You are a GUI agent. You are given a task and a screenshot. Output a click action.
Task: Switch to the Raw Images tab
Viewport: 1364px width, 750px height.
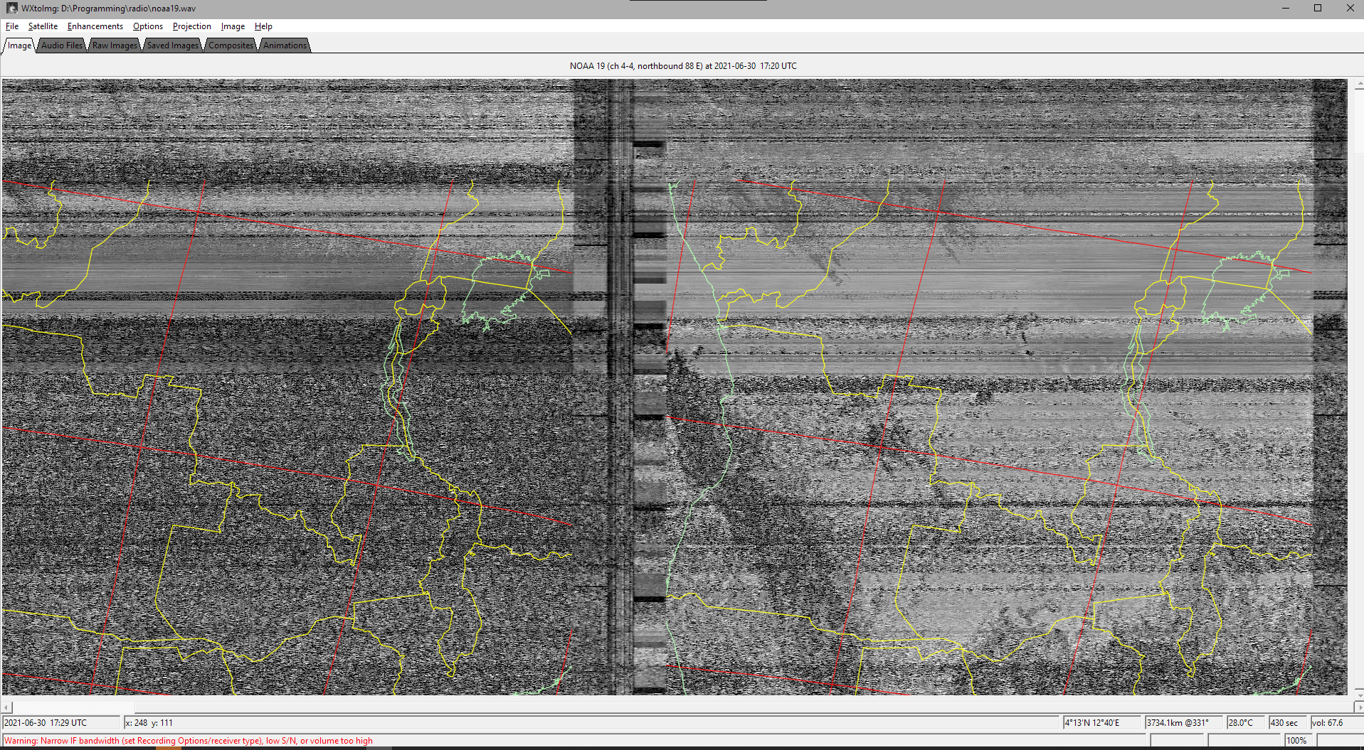115,45
